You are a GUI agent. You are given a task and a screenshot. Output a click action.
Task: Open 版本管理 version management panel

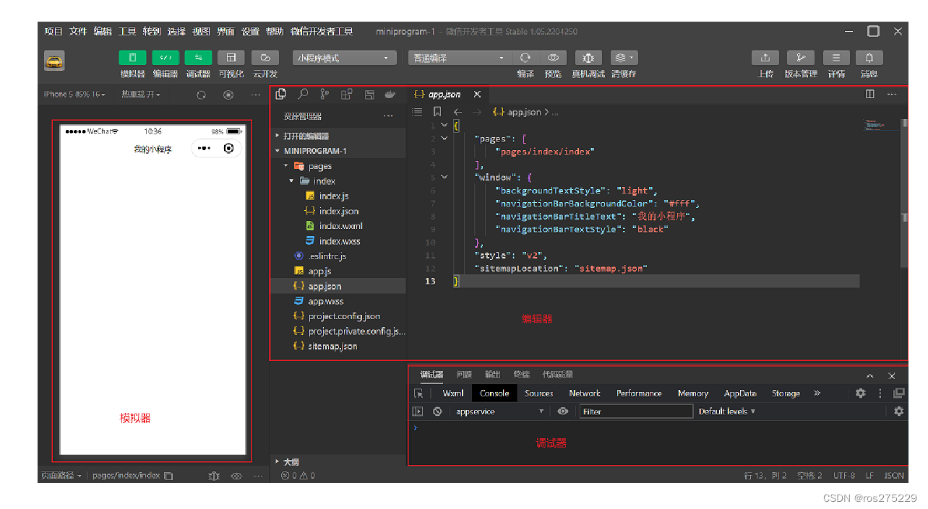tap(801, 57)
